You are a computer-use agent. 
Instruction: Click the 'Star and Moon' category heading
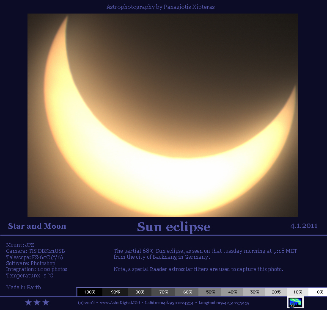click(37, 226)
